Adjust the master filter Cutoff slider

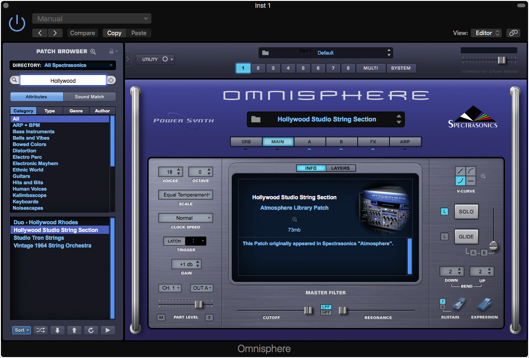pyautogui.click(x=308, y=310)
